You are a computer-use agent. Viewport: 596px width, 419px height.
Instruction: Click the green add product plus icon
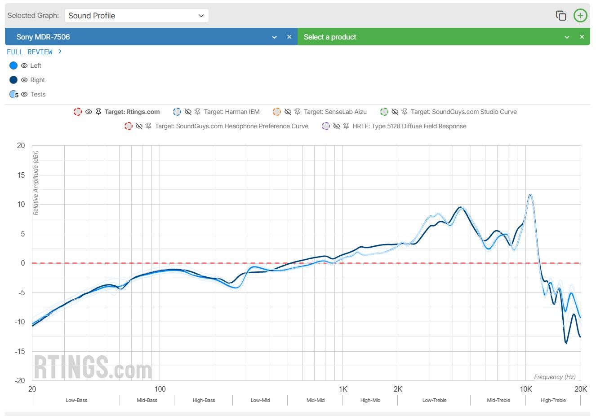coord(580,16)
